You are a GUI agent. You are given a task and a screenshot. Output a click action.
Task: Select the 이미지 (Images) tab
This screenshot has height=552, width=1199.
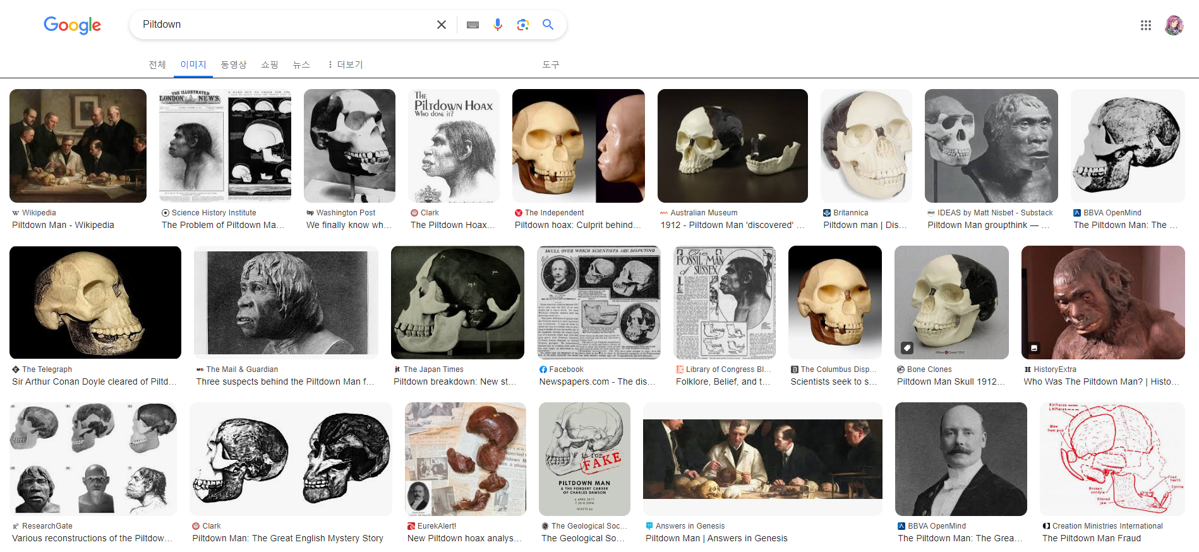click(193, 64)
